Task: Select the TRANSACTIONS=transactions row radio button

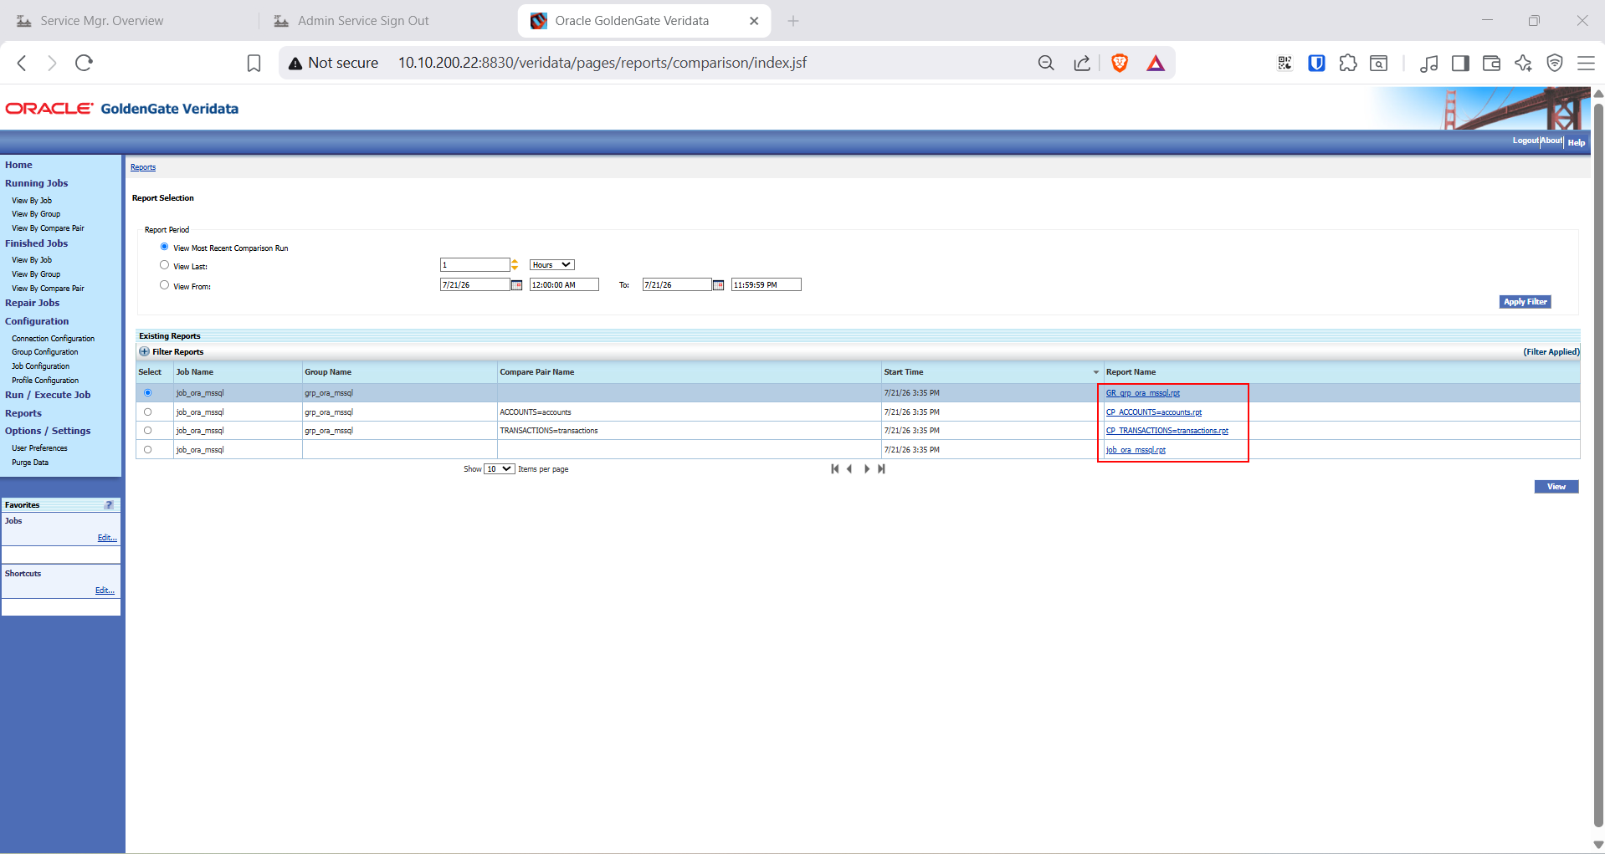Action: 148,431
